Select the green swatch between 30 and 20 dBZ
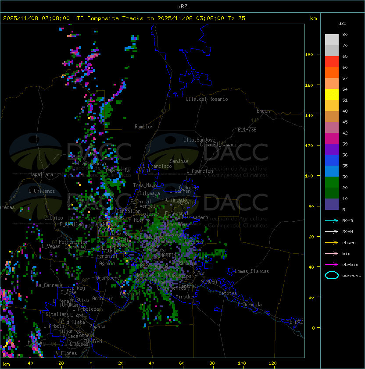Viewport: 365px width, 369px height. pos(332,182)
